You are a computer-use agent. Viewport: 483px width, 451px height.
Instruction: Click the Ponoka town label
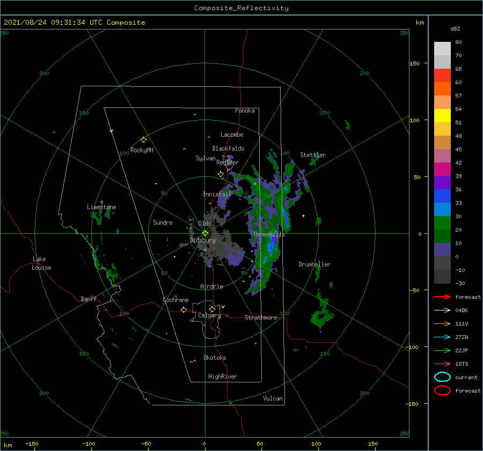click(245, 110)
